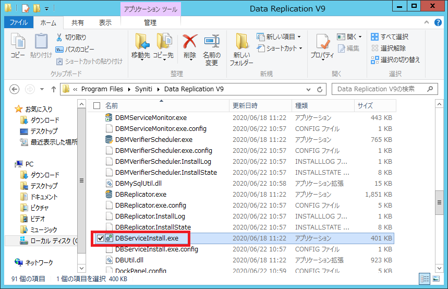
Task: Toggle the select-all checkbox beside 名前 header
Action: [x=97, y=106]
